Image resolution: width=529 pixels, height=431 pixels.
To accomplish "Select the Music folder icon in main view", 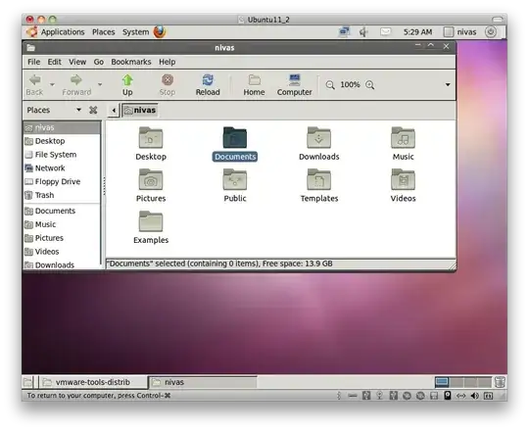I will point(403,137).
